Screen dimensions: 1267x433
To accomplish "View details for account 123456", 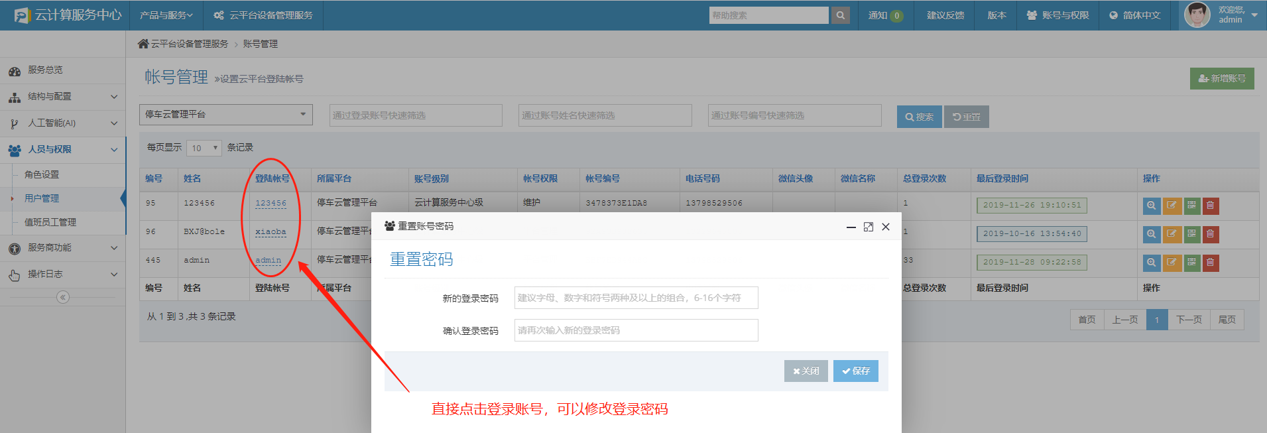I will point(1152,206).
